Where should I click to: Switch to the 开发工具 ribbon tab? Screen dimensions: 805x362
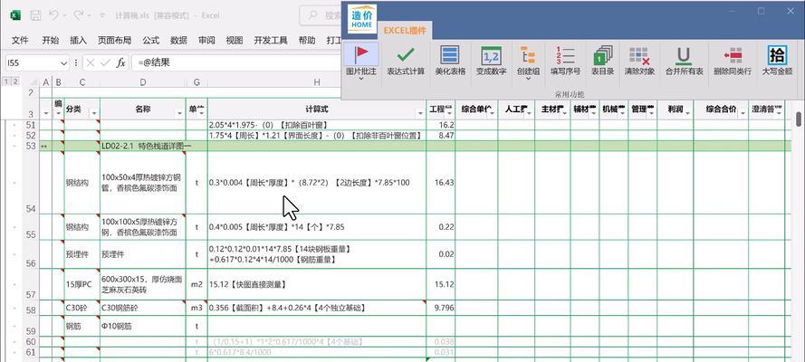point(271,40)
